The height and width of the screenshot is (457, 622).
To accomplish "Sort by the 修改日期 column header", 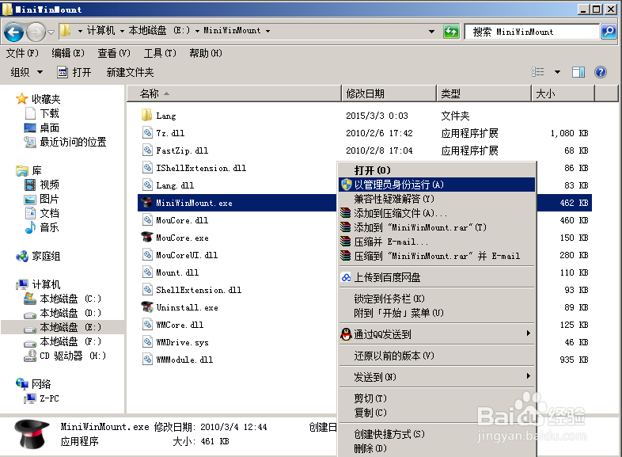I will 389,93.
